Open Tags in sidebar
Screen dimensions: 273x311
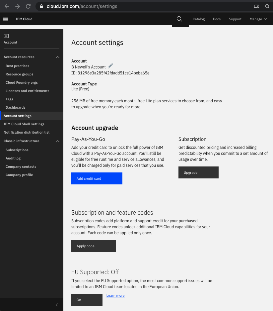click(x=9, y=99)
